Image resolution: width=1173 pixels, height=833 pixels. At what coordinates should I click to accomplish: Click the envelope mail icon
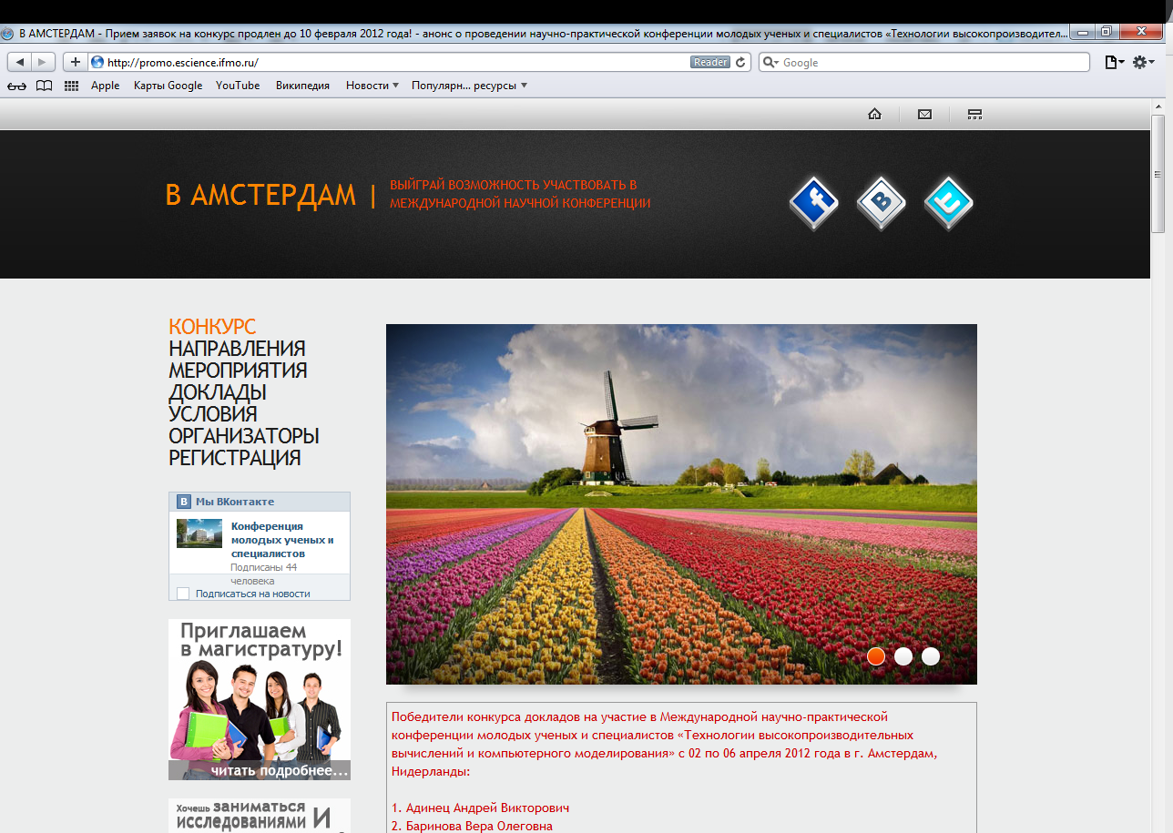tap(924, 114)
